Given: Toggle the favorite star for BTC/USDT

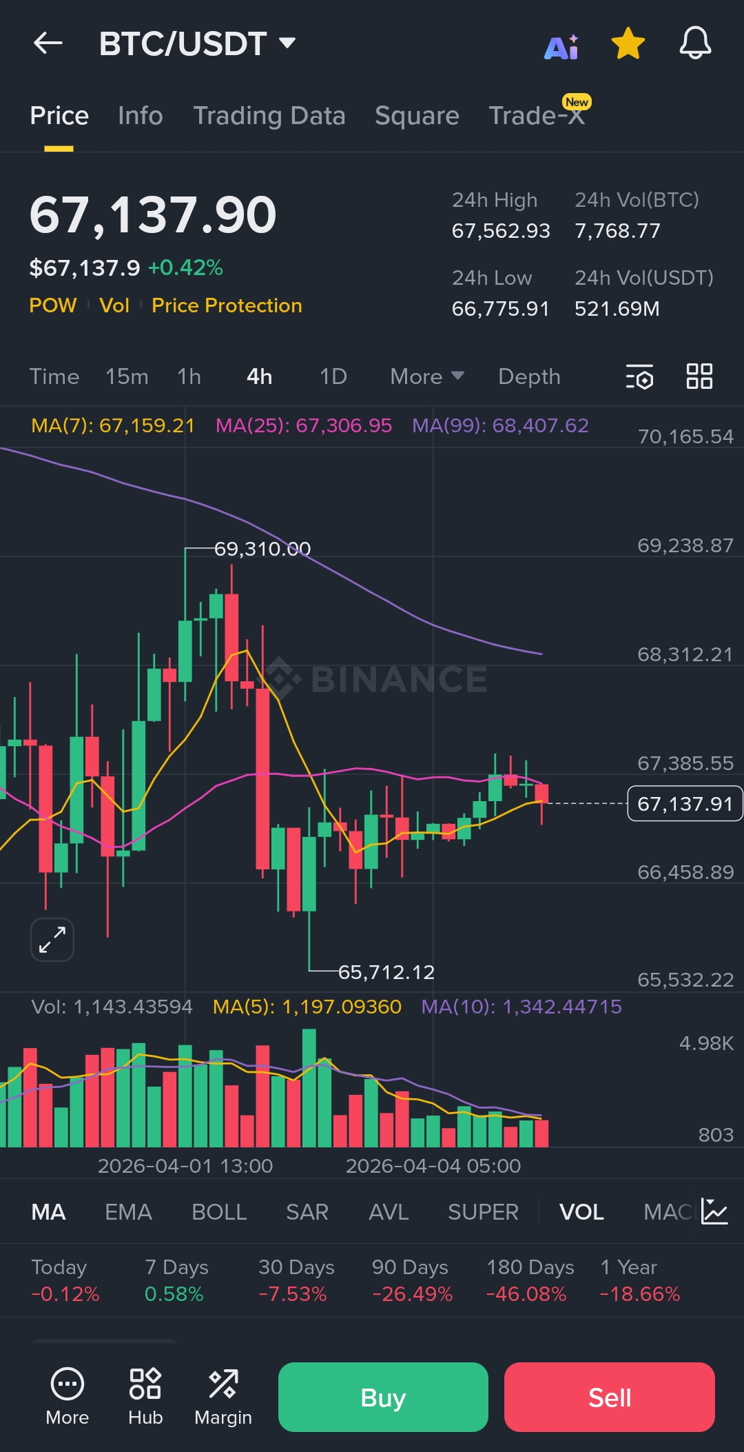Looking at the screenshot, I should coord(628,43).
